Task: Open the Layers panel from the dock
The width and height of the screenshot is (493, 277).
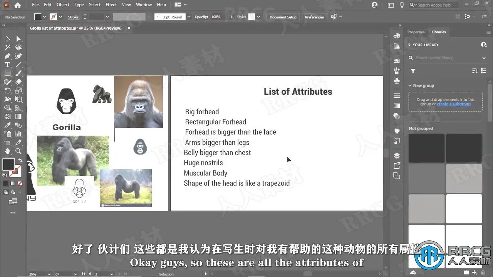Action: click(397, 156)
